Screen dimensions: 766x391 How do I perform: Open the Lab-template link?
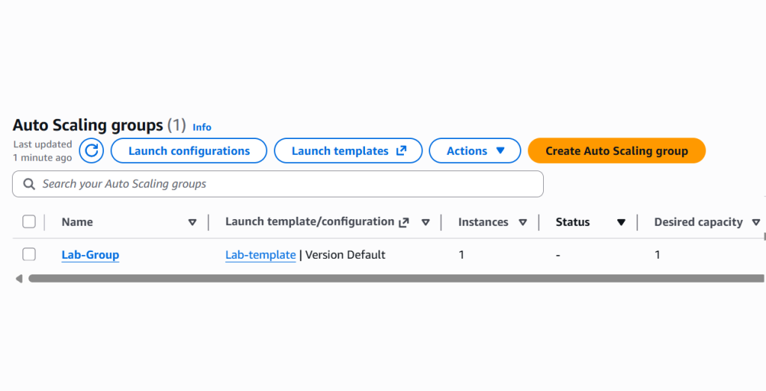(260, 255)
